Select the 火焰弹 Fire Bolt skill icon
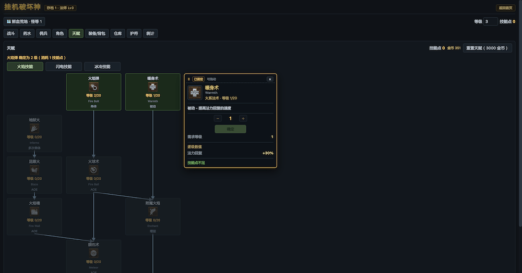The width and height of the screenshot is (522, 273). pos(93,87)
